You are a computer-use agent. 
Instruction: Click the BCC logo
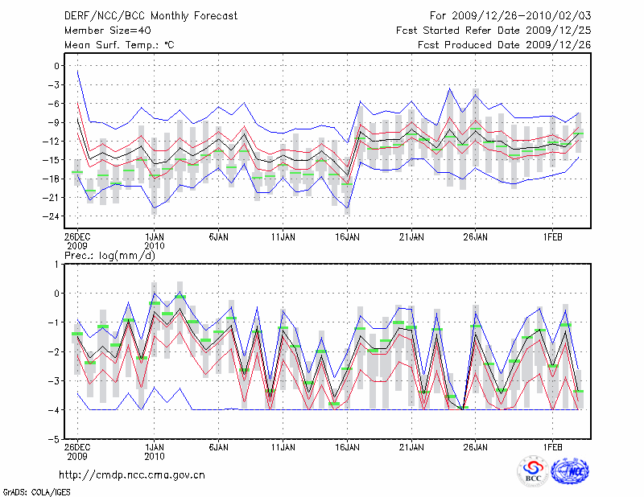pos(532,470)
